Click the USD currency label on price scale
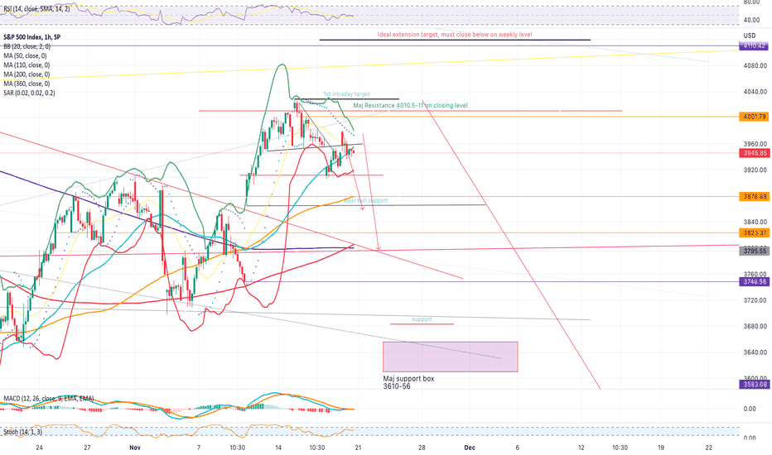Image resolution: width=772 pixels, height=455 pixels. [750, 36]
